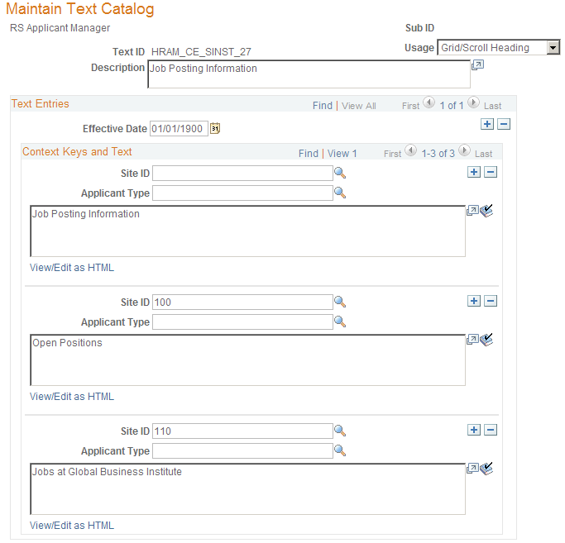Delete the Site ID 110 entry row
565x543 pixels.
pyautogui.click(x=491, y=430)
